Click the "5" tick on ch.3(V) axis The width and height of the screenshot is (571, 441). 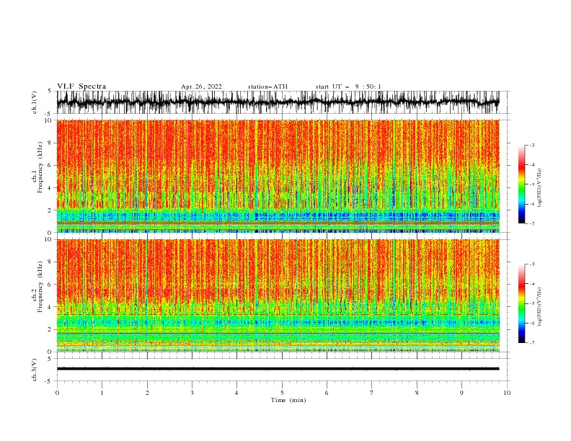50,359
